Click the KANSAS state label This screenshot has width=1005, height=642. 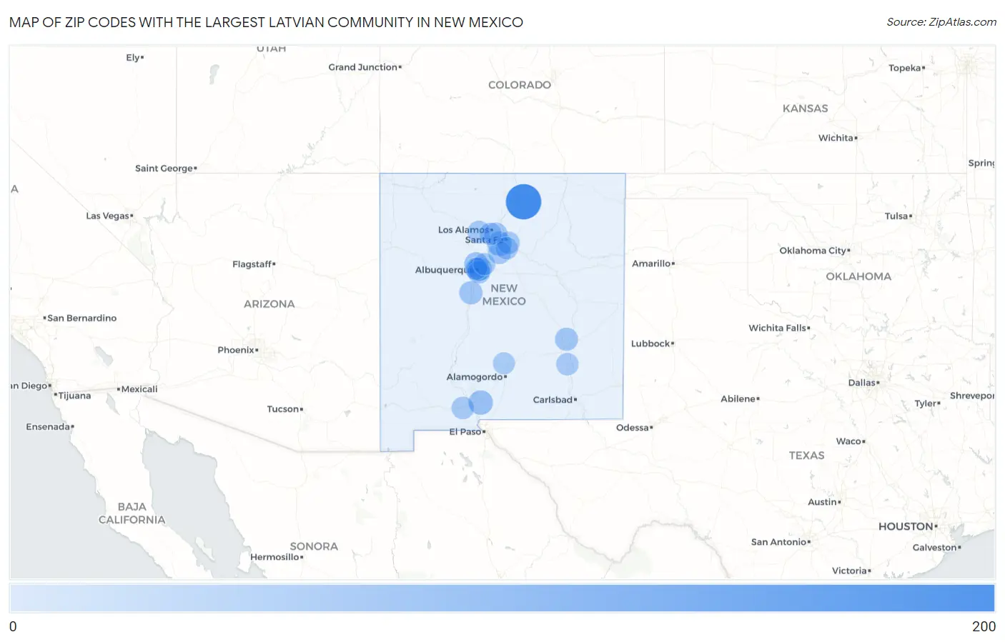(806, 109)
